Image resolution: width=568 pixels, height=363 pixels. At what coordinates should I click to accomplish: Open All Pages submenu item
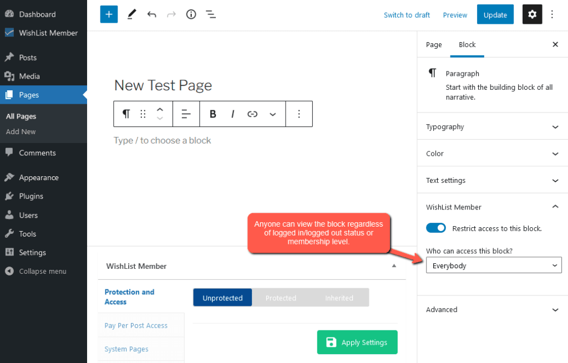pyautogui.click(x=21, y=116)
